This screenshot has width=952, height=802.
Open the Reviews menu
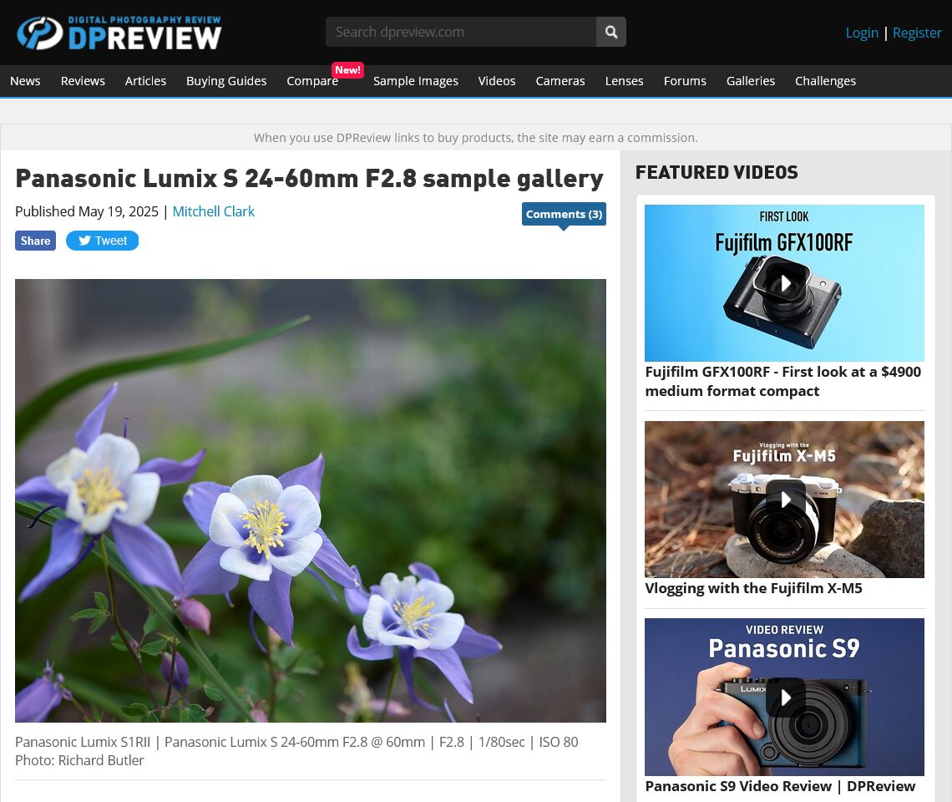83,81
